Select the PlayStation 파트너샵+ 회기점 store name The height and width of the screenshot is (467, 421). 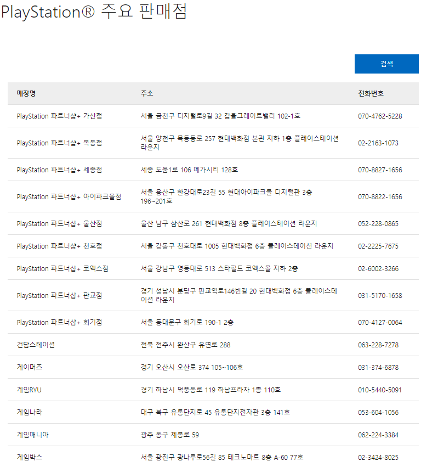[x=59, y=322]
